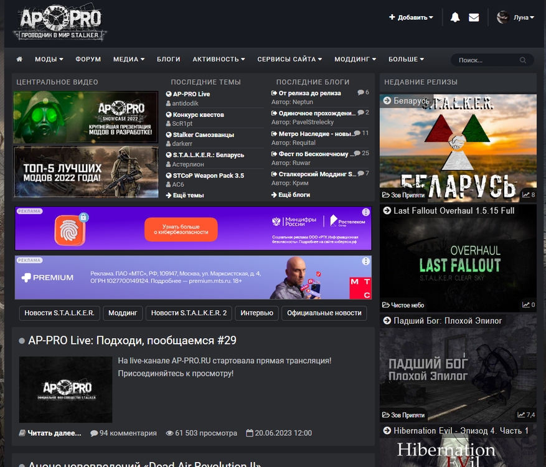Screen dimensions: 546x467
Task: Open the ФОРУМ menu item
Action: click(88, 59)
